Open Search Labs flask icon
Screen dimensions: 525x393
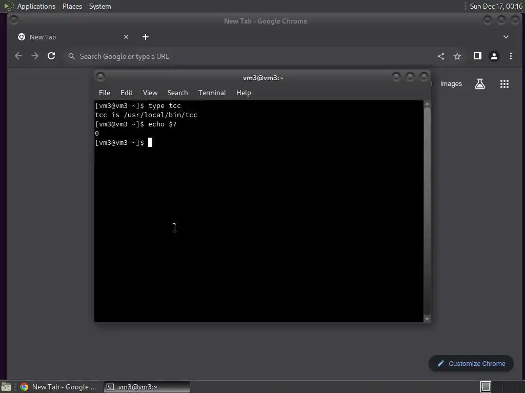(x=480, y=84)
